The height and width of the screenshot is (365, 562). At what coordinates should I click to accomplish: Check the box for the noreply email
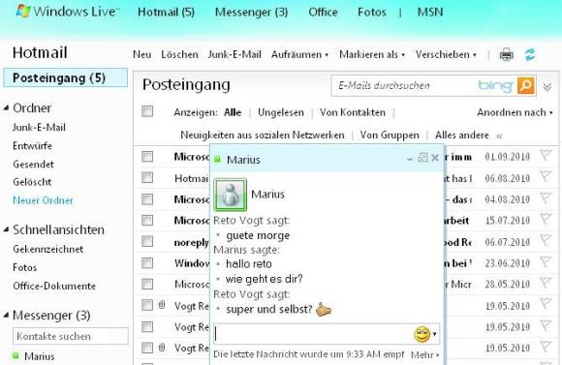point(147,241)
